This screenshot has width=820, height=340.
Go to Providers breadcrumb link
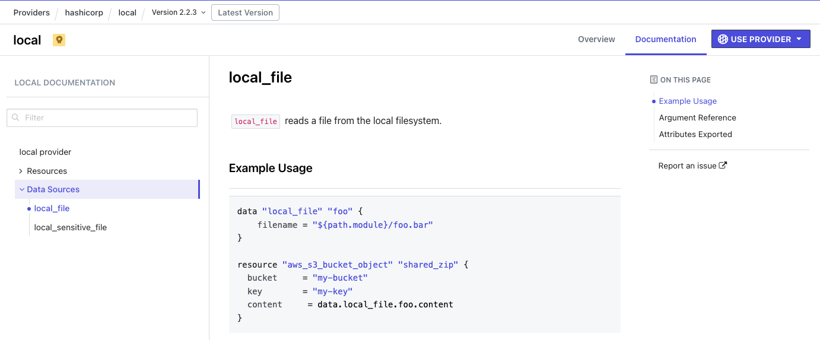[x=31, y=12]
